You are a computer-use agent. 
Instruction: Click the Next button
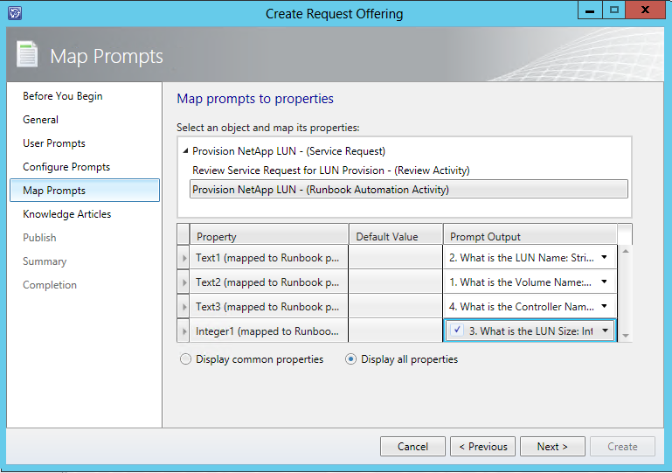552,447
